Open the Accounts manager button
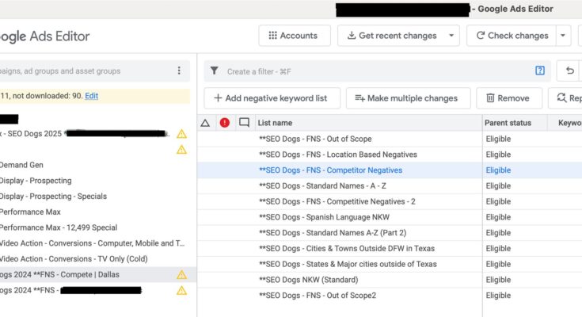The width and height of the screenshot is (582, 317). 295,36
